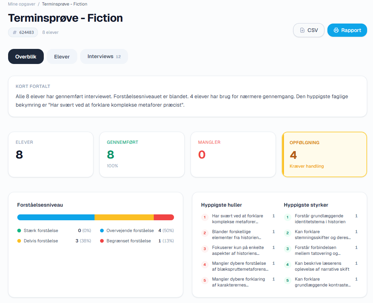Open the Opfølgning card requiring action
The image size is (373, 303).
pyautogui.click(x=324, y=154)
